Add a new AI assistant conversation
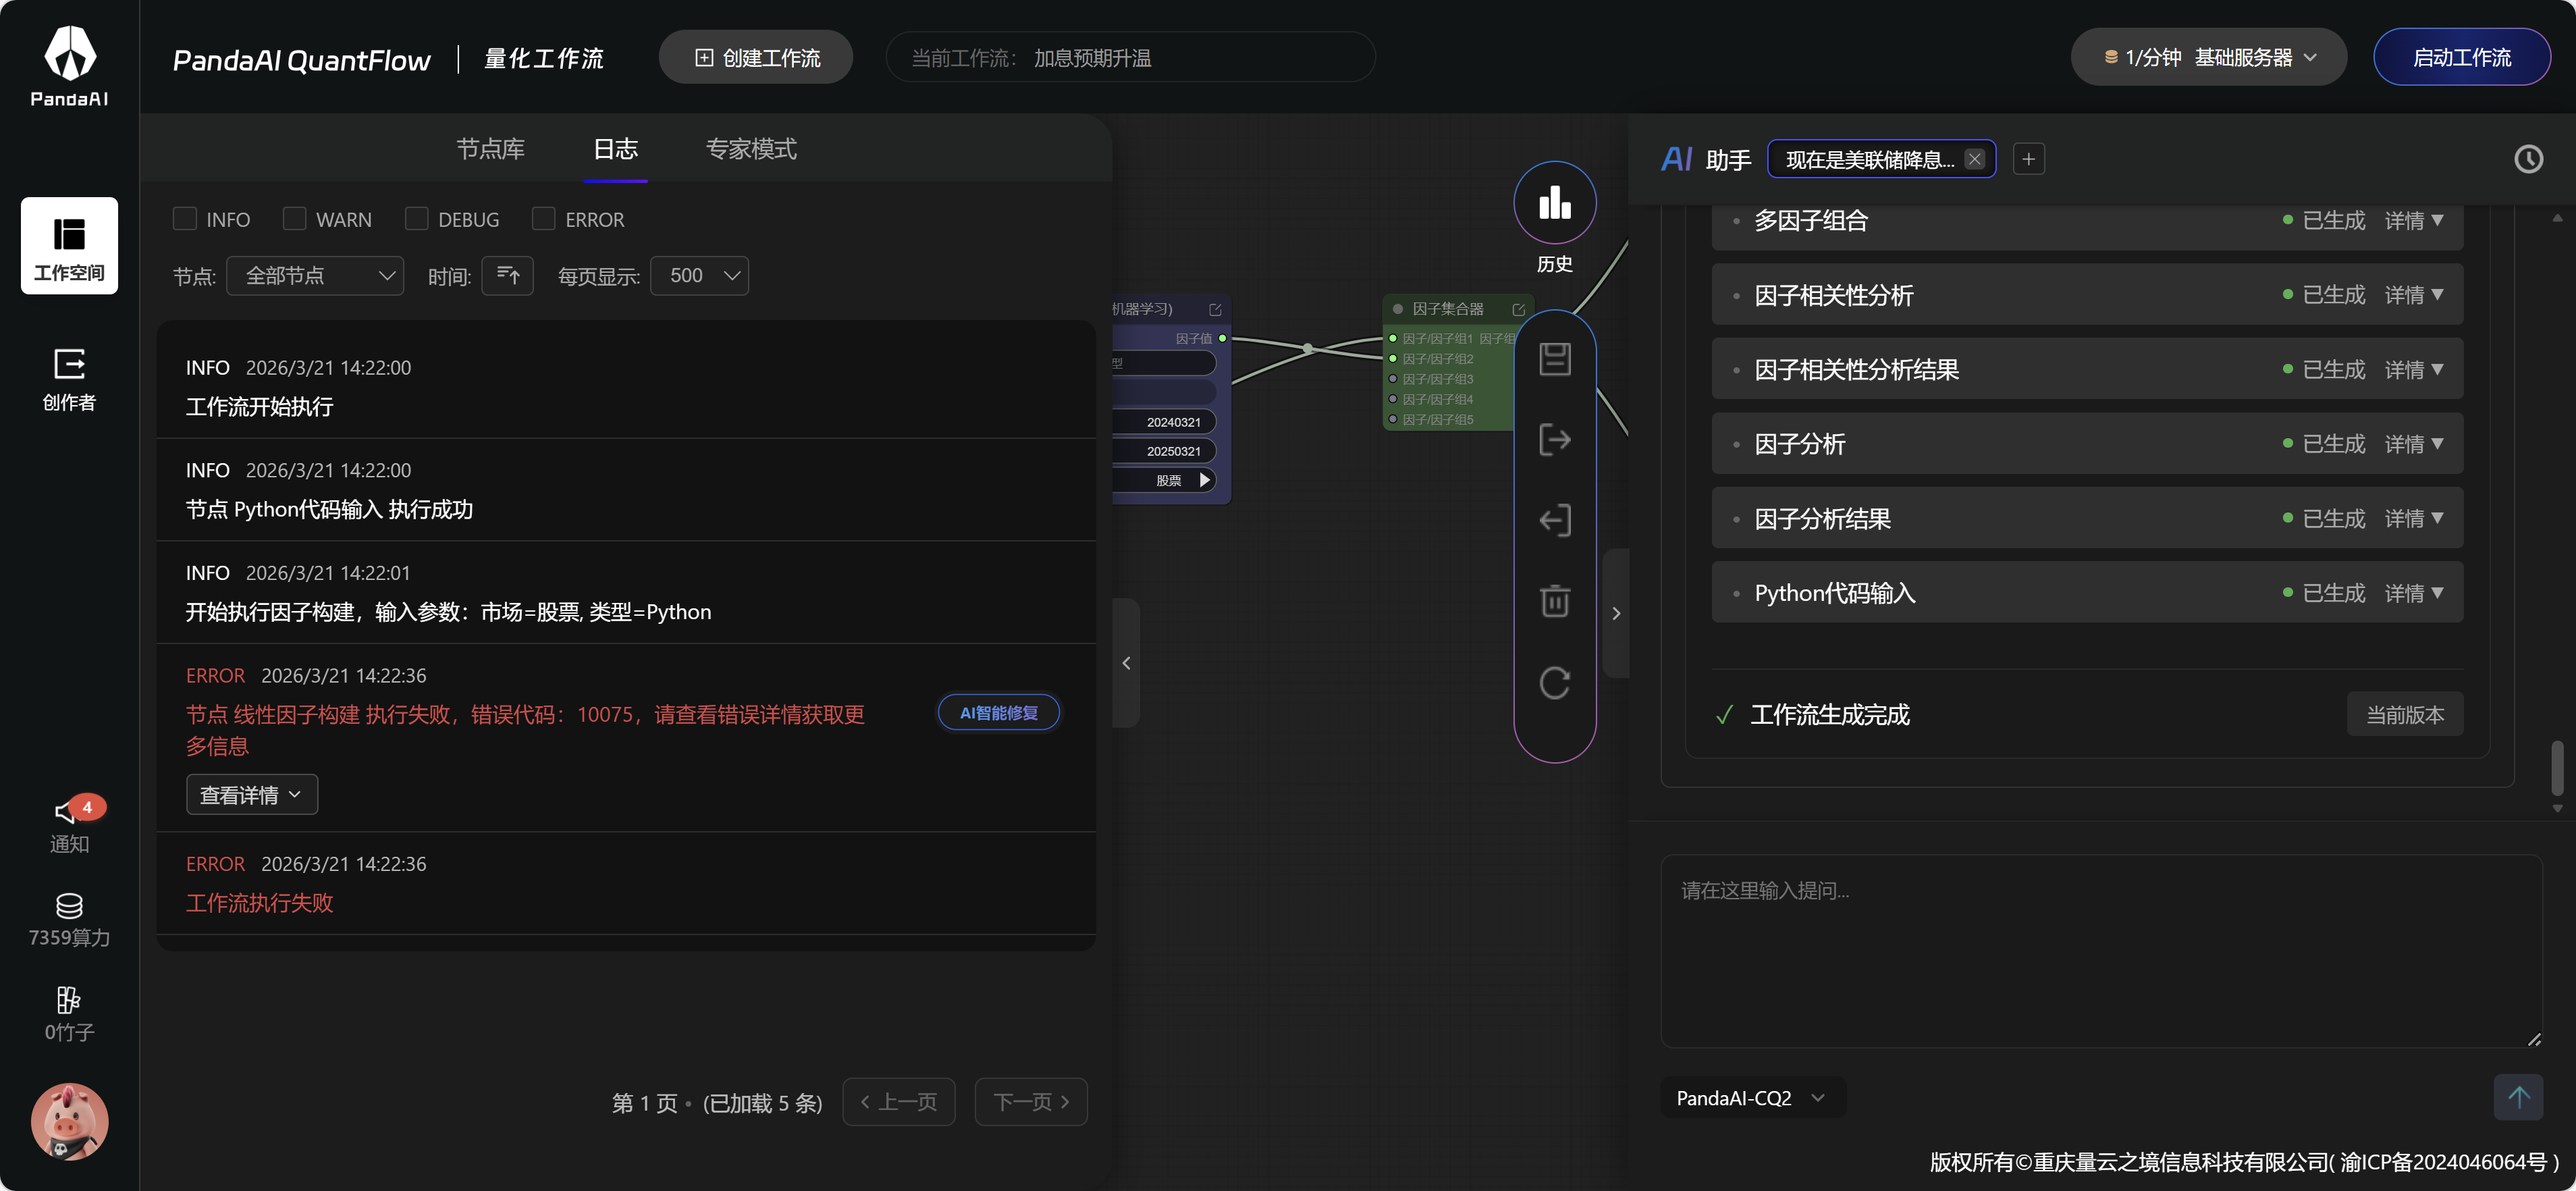Image resolution: width=2576 pixels, height=1191 pixels. pyautogui.click(x=2028, y=159)
